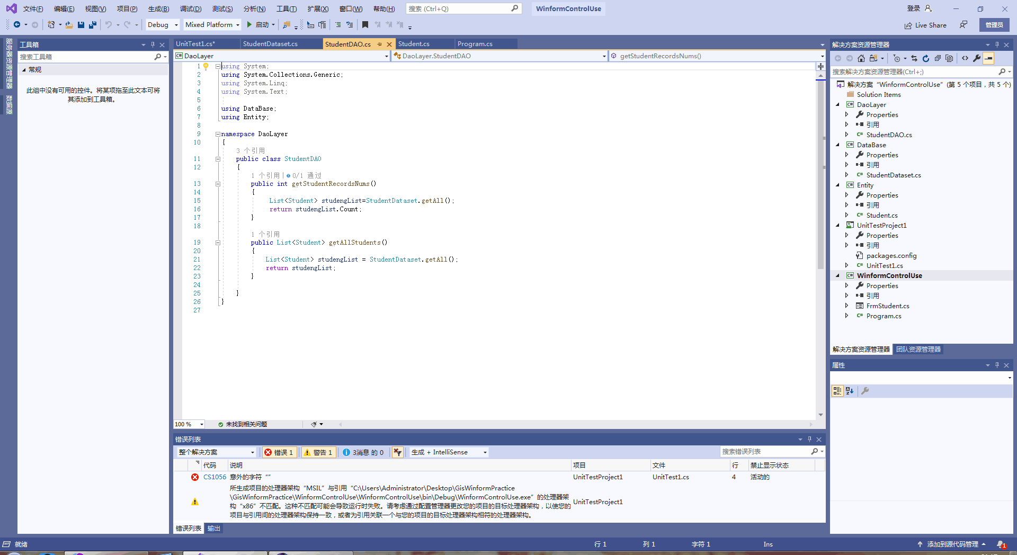
Task: Open the 100 % zoom dropdown
Action: coord(189,424)
